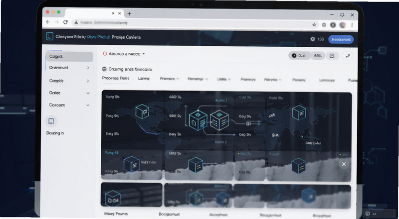The width and height of the screenshot is (399, 219).
Task: Collapse the 'Orriec' section chevron
Action: pyautogui.click(x=88, y=93)
